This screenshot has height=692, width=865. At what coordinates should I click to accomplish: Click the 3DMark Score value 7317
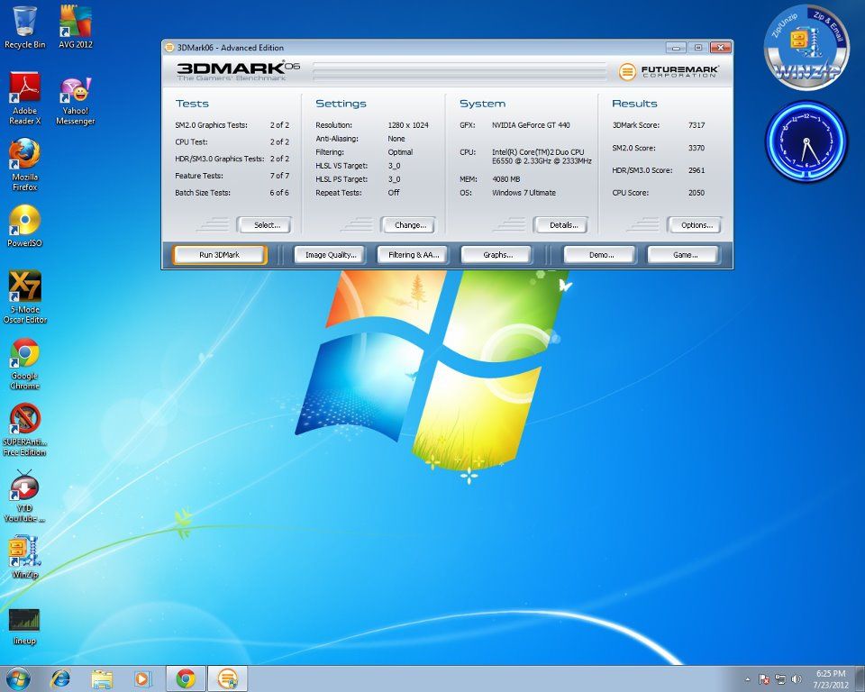(697, 125)
